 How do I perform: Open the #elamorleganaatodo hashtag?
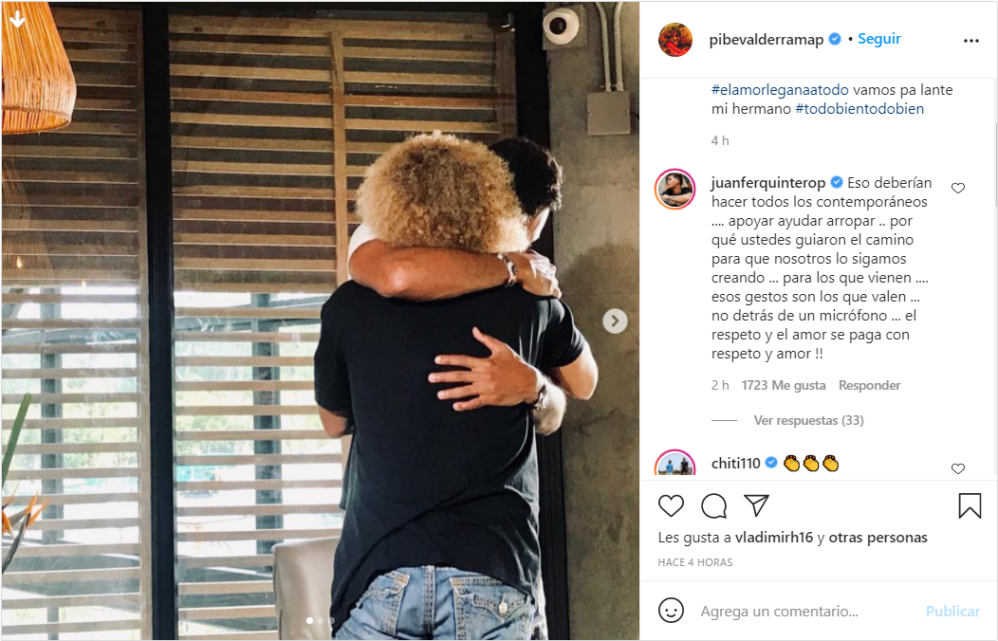click(780, 90)
